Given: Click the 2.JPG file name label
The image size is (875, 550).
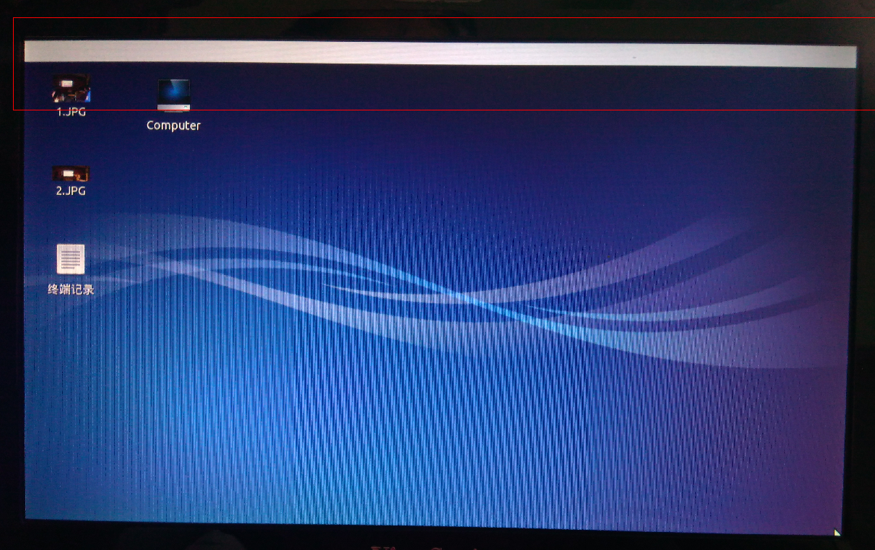Looking at the screenshot, I should click(71, 191).
